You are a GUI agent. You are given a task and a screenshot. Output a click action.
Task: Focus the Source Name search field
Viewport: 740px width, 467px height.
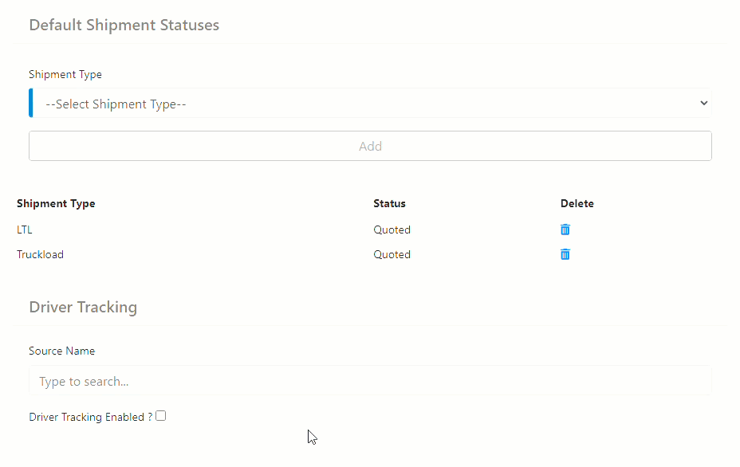pos(370,381)
